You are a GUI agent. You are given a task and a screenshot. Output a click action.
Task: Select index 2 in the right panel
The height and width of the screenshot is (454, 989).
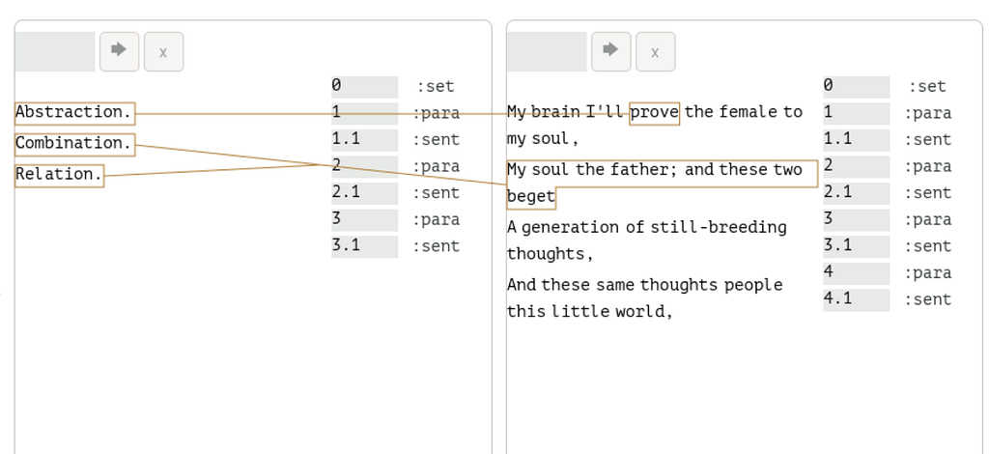pyautogui.click(x=857, y=167)
